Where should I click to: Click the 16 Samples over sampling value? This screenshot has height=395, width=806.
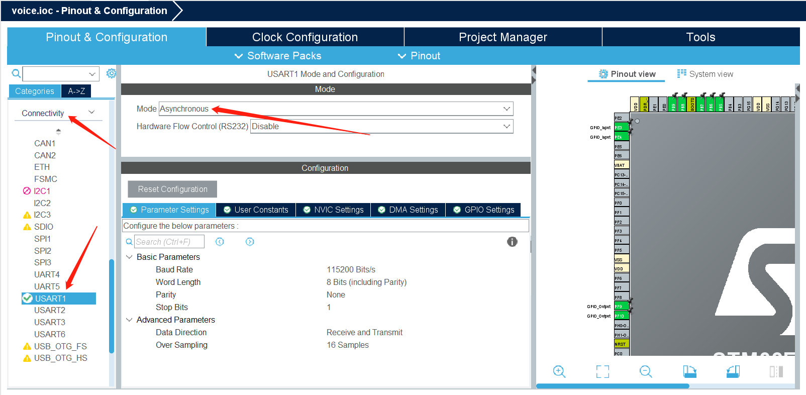click(x=347, y=345)
